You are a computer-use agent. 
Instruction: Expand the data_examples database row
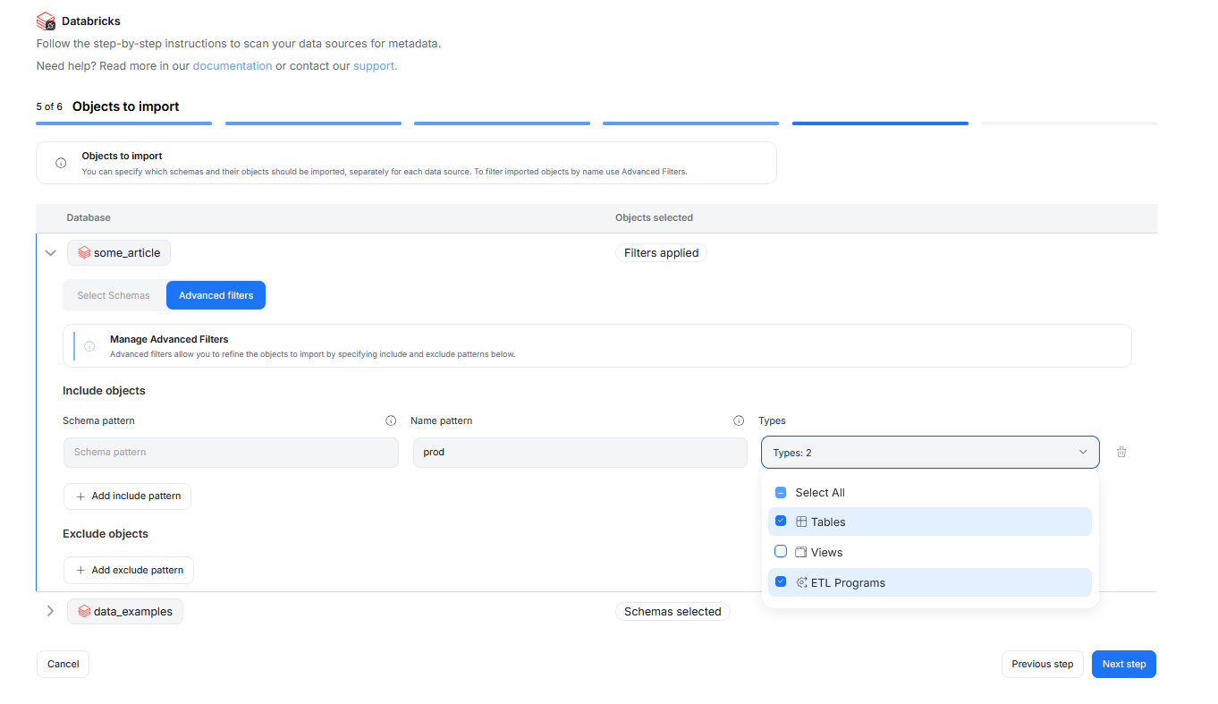[x=51, y=612]
